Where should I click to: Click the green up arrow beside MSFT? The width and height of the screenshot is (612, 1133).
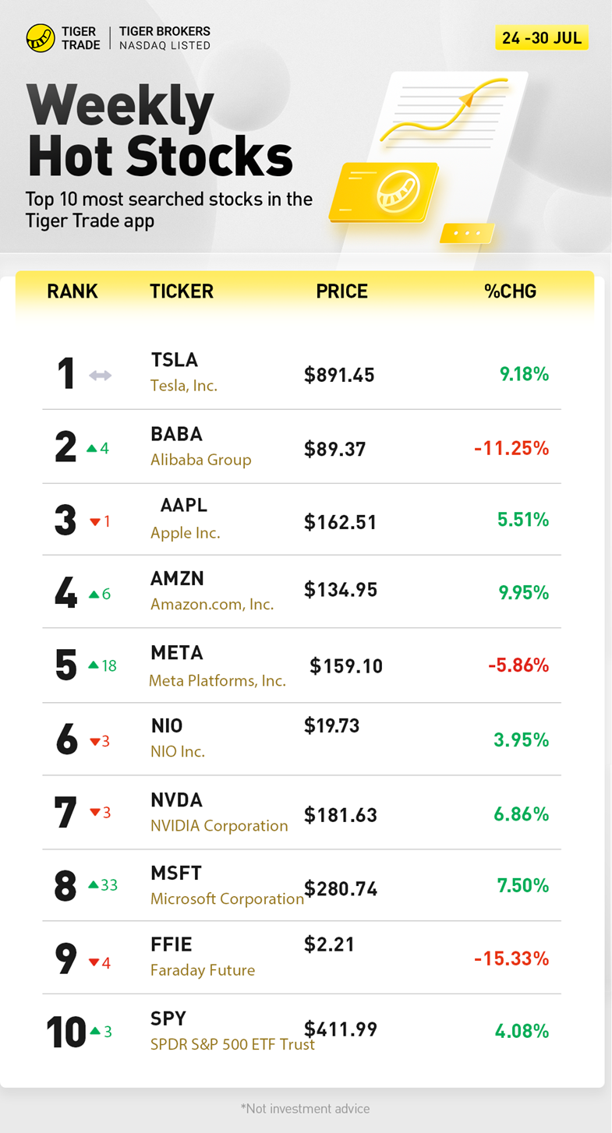(94, 885)
